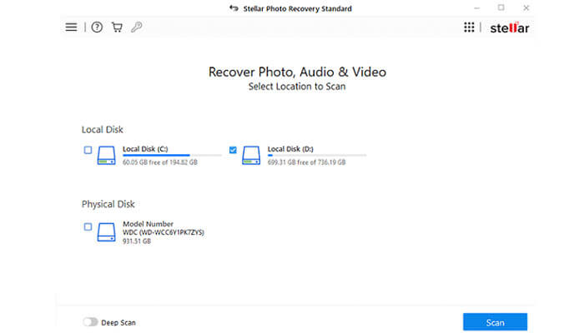Select the Model Number WDC disk label
584x333 pixels.
(x=164, y=228)
